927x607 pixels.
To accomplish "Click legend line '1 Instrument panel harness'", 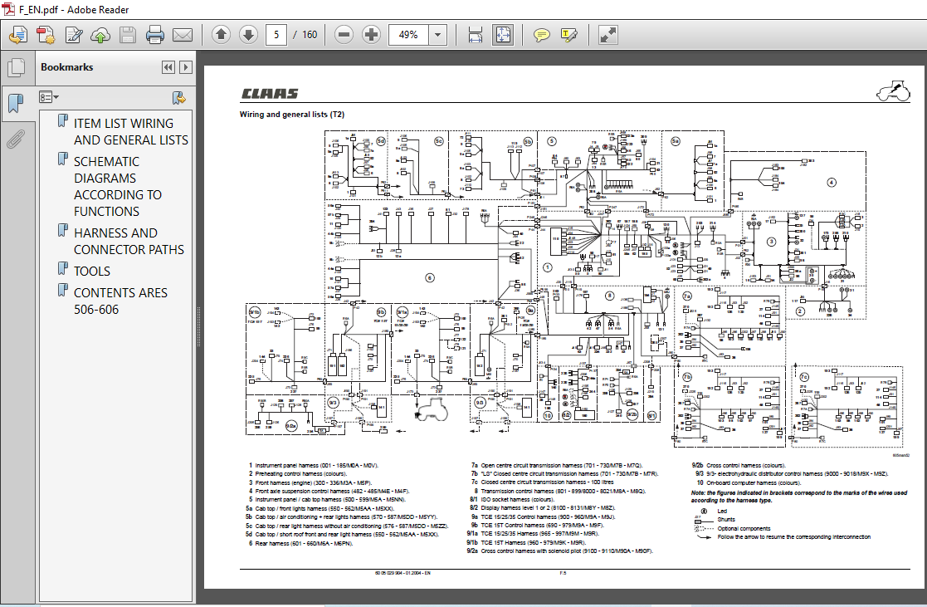I will click(313, 466).
